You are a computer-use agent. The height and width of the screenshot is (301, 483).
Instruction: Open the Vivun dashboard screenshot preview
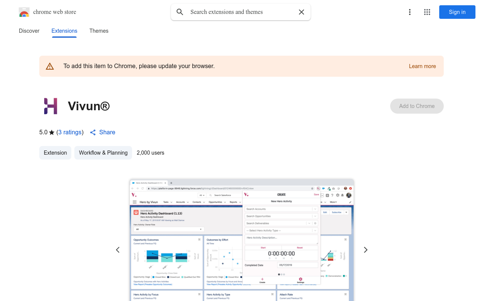241,240
